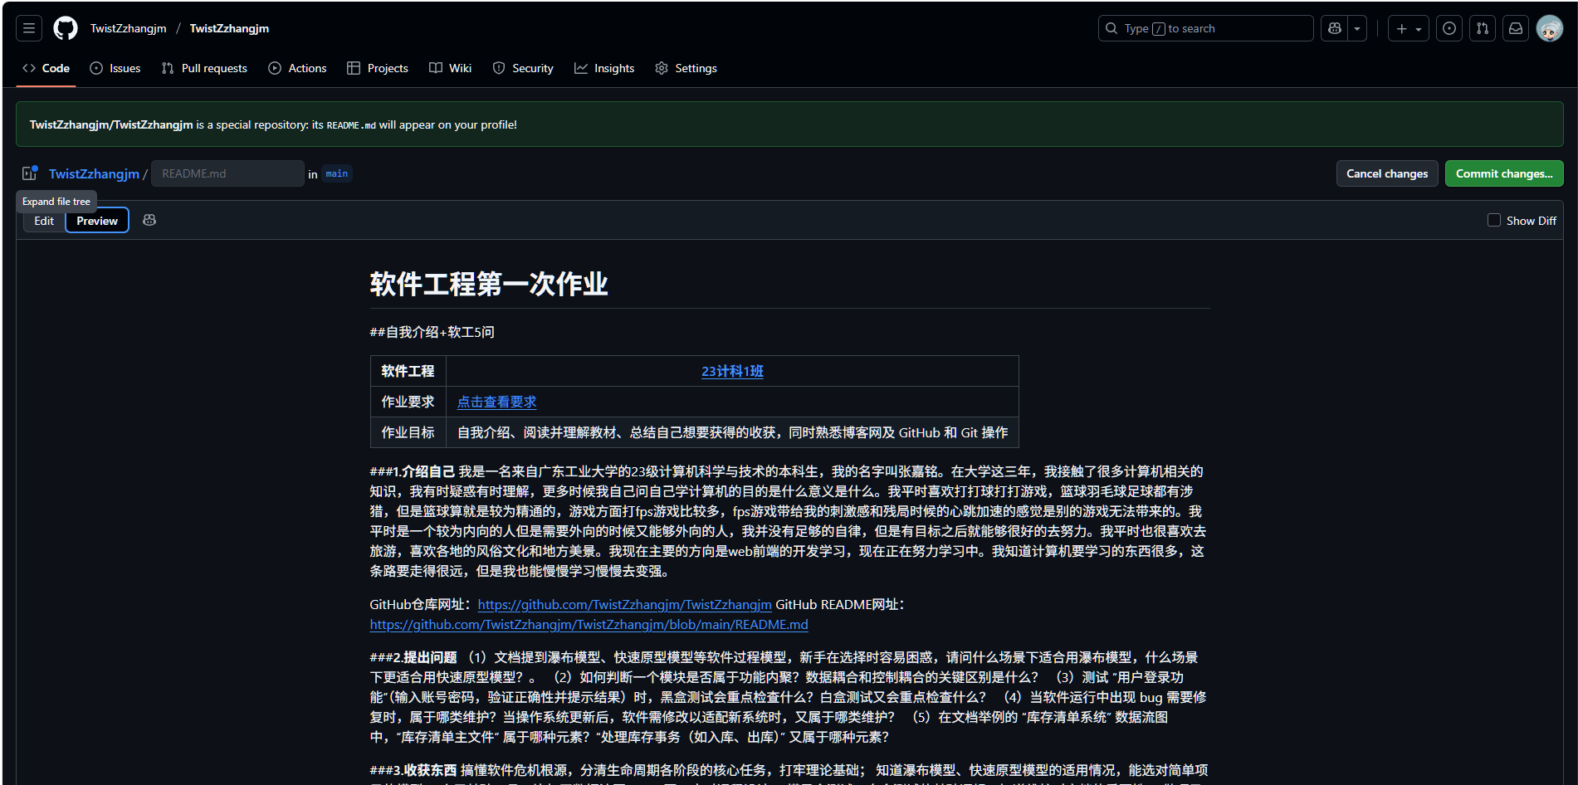The height and width of the screenshot is (785, 1578).
Task: Open GitHub notifications inbox
Action: [1515, 27]
